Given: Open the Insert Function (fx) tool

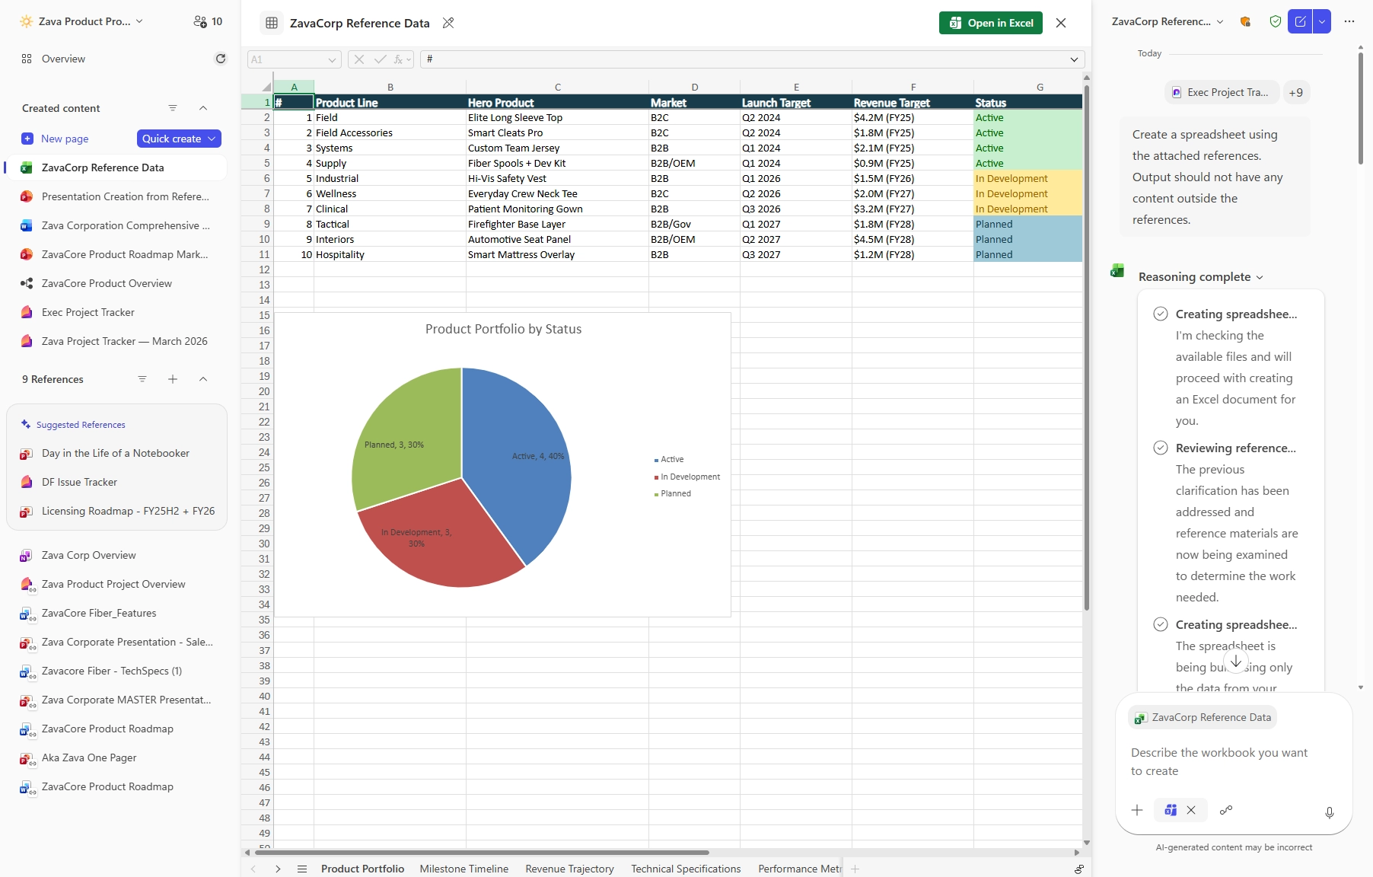Looking at the screenshot, I should point(398,59).
